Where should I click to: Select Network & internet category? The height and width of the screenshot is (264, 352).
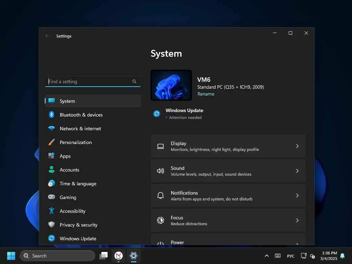click(x=93, y=129)
